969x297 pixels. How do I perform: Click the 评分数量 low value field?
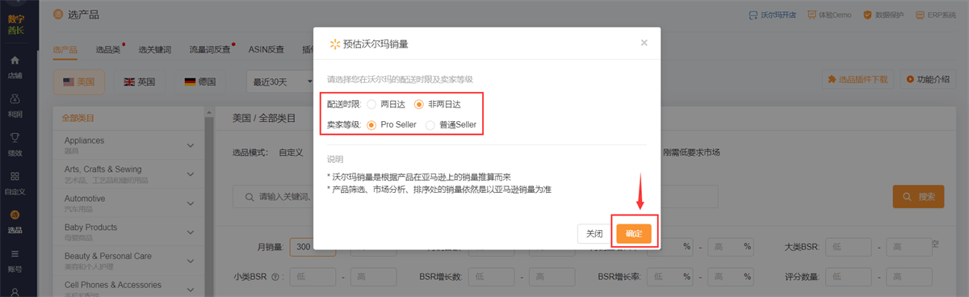(849, 277)
